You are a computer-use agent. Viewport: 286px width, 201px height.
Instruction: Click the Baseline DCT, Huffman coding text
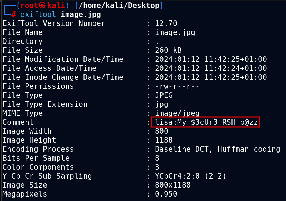click(x=217, y=149)
